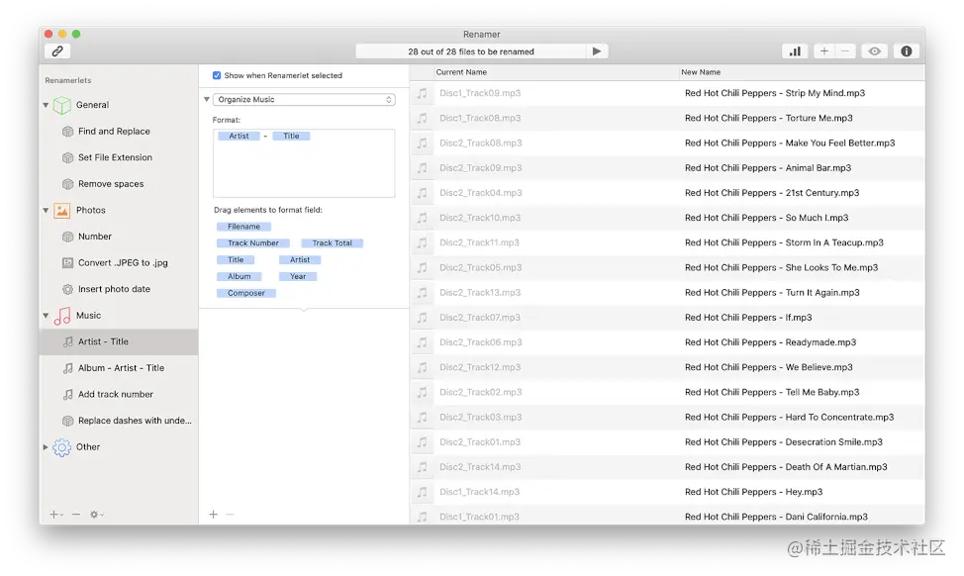Select new name Red Hot Chili Peppers - If.mp3

click(x=748, y=318)
